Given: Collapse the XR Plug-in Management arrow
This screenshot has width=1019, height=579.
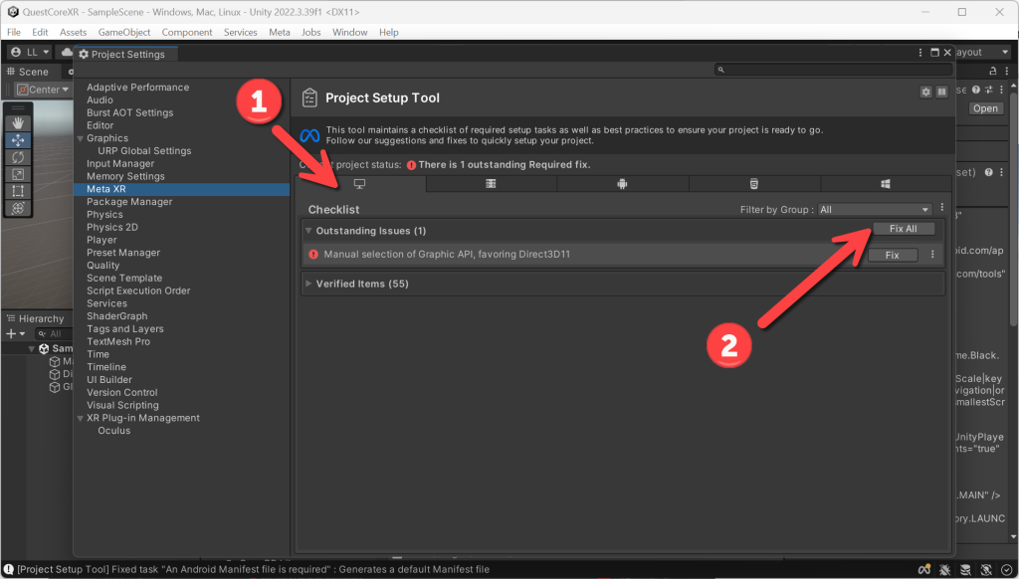Looking at the screenshot, I should (80, 418).
